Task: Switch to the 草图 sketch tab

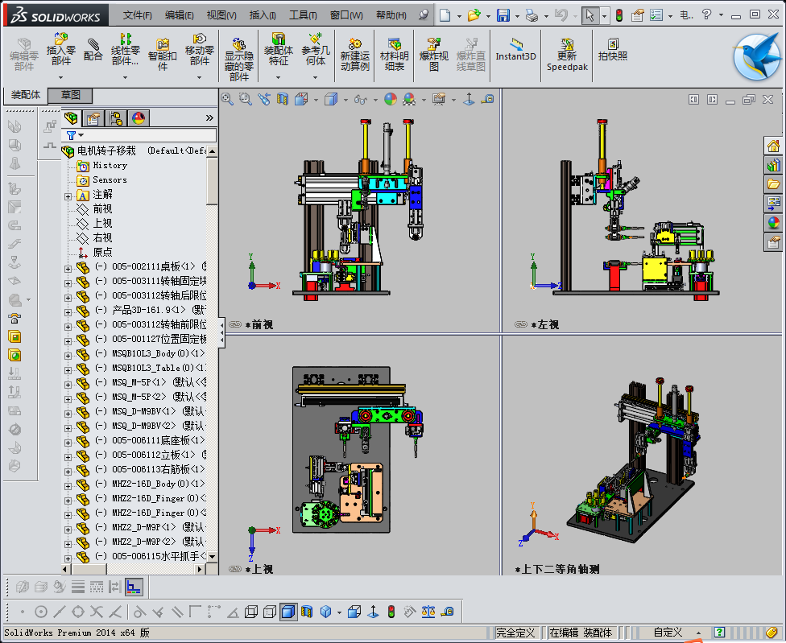Action: tap(71, 95)
